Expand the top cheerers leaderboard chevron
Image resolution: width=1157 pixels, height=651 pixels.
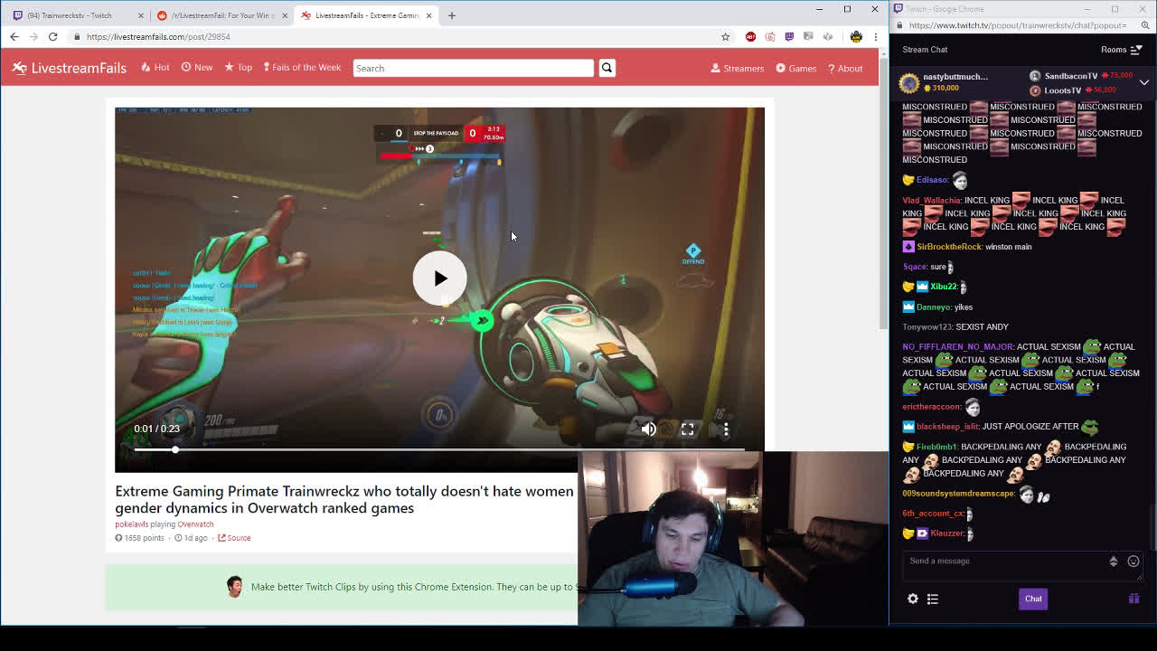(1143, 82)
